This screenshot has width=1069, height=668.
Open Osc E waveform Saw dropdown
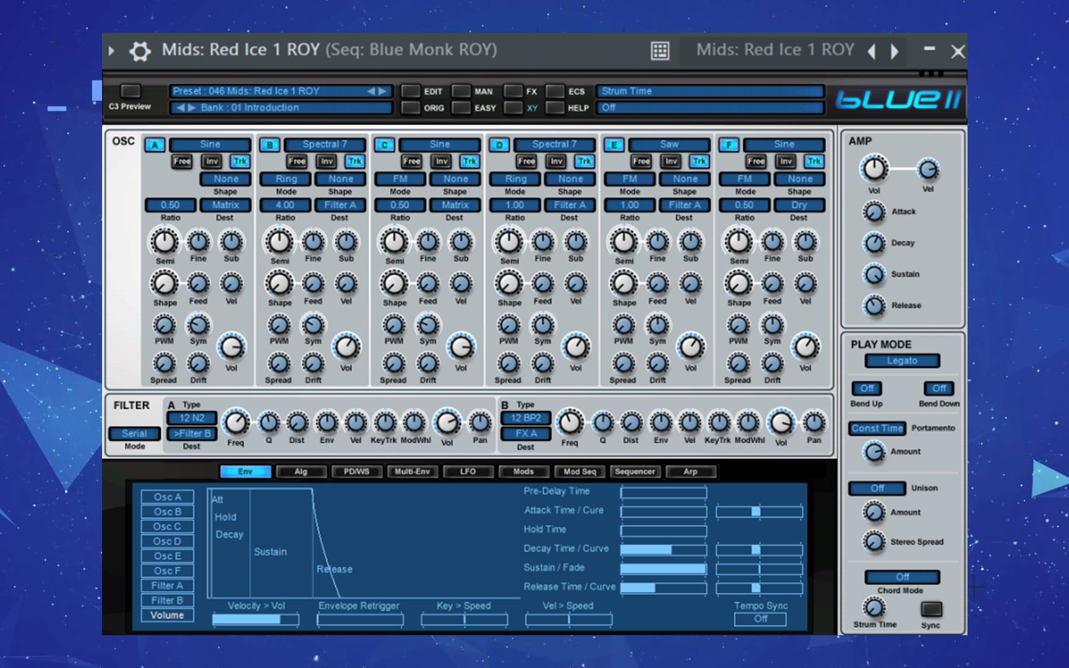pos(669,144)
